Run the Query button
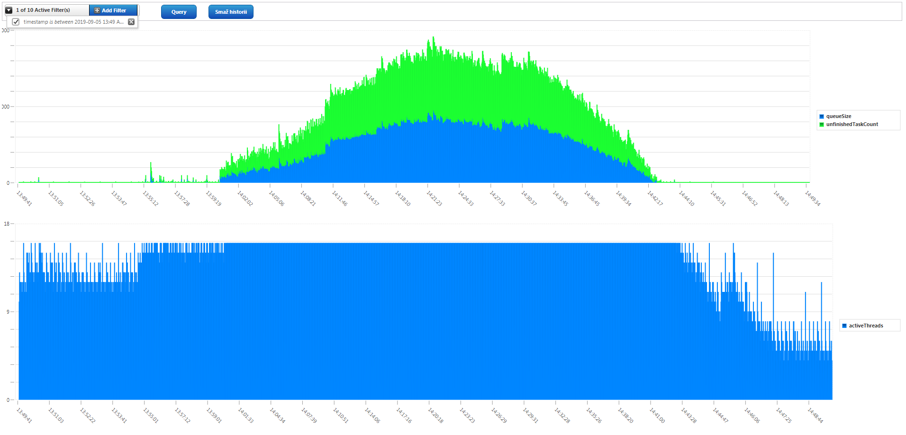The width and height of the screenshot is (906, 435). click(179, 12)
